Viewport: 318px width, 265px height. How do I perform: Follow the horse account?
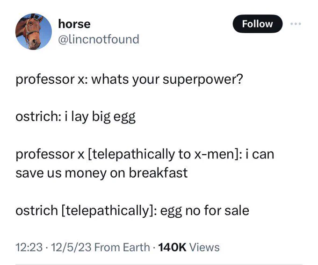tap(257, 24)
